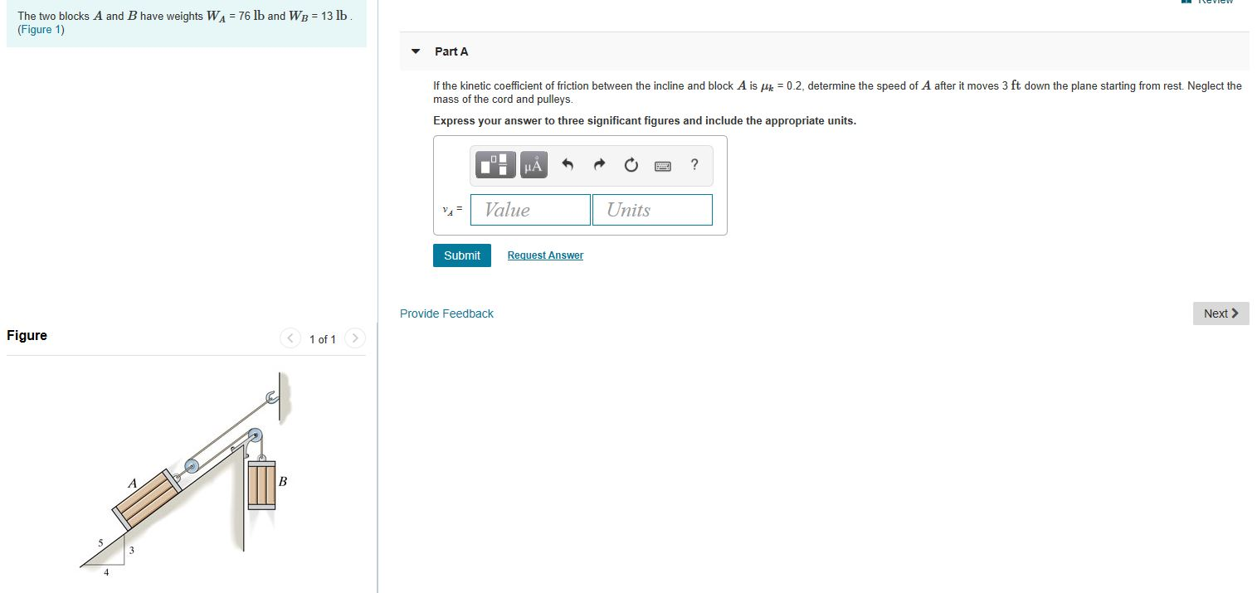Click the Provide Feedback link

(446, 313)
